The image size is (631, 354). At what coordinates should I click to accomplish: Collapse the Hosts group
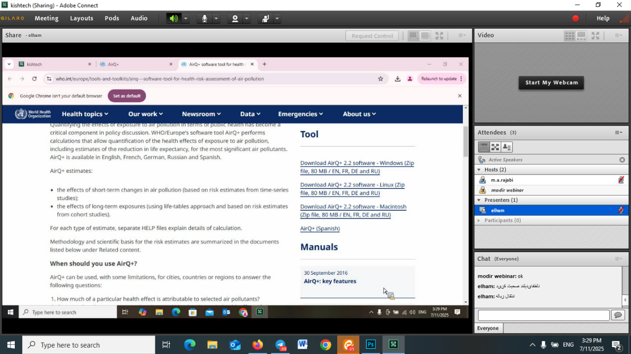pos(479,170)
